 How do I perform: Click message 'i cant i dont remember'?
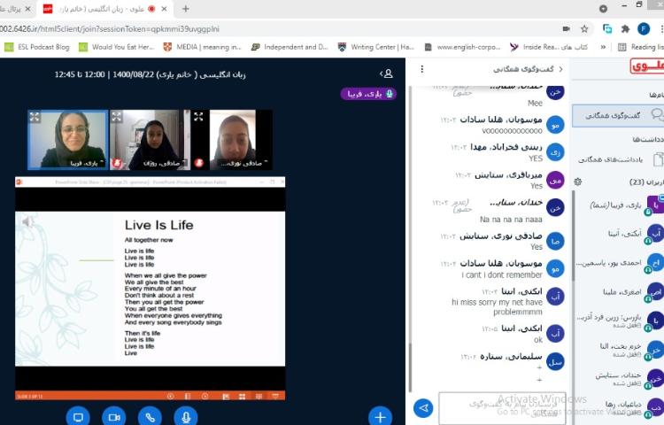coord(502,274)
